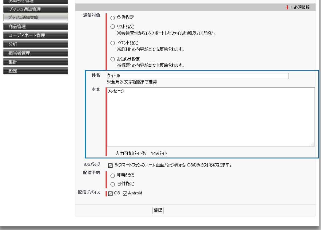Screen dimensions: 321x230
Task: Select 日付指定 for delivery schedule
Action: 113,184
